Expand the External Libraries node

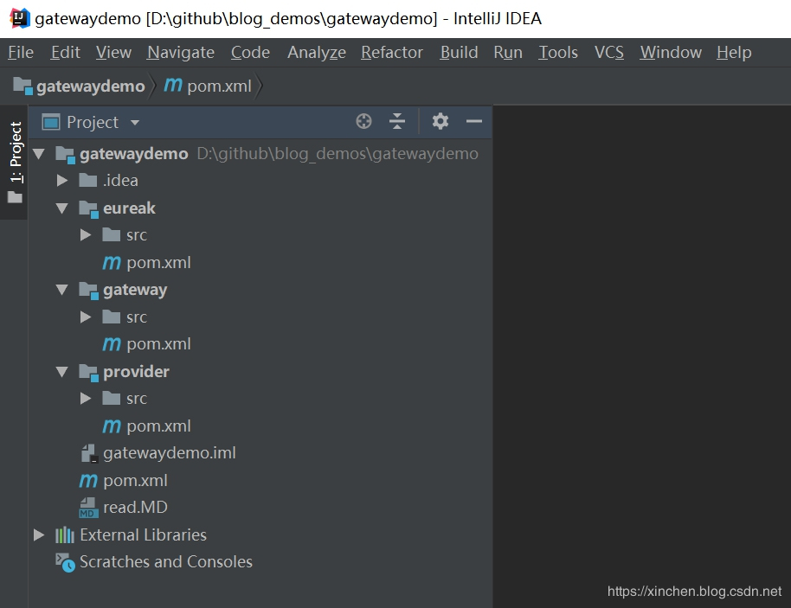[x=38, y=534]
